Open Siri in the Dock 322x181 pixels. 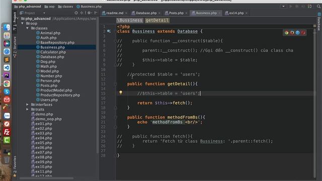click(7, 44)
